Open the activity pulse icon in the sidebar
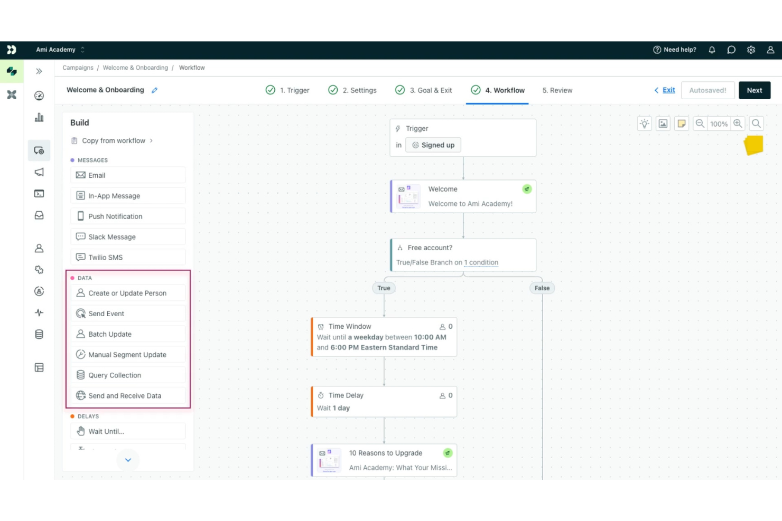 tap(39, 312)
